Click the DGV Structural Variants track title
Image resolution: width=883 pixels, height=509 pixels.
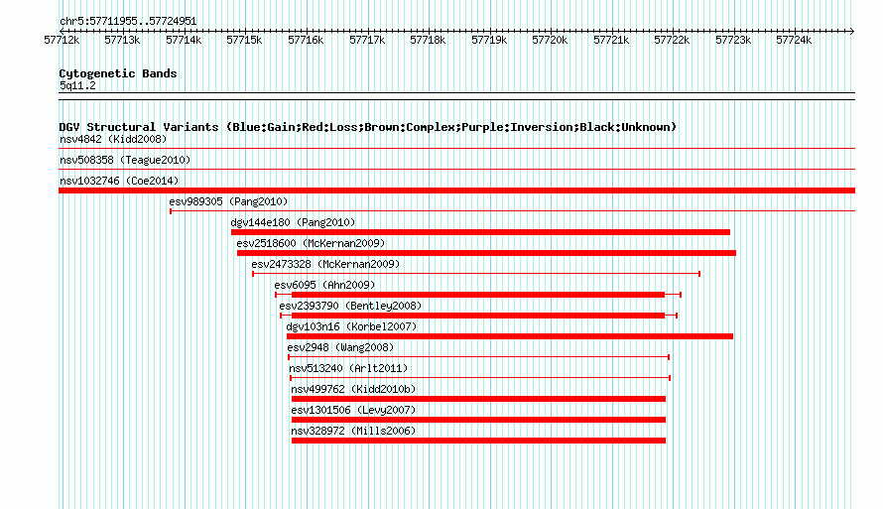coord(368,127)
